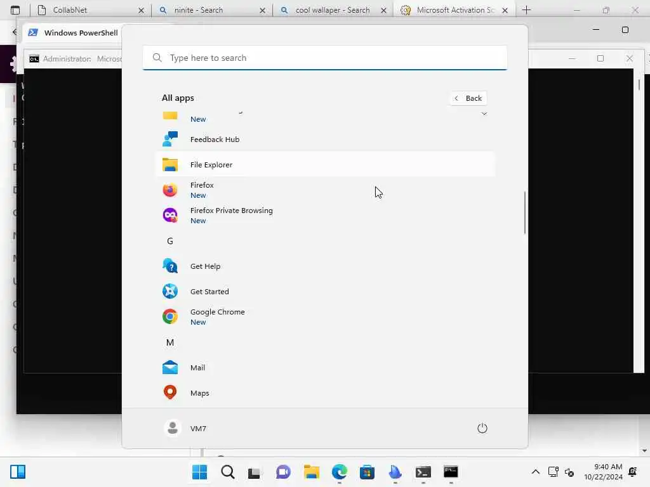Open Firefox from the app list
Image resolution: width=650 pixels, height=487 pixels.
click(325, 190)
